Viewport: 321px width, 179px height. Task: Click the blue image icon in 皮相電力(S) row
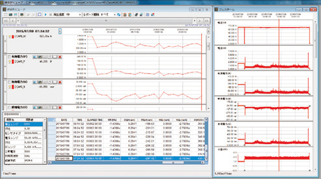(x=35, y=107)
